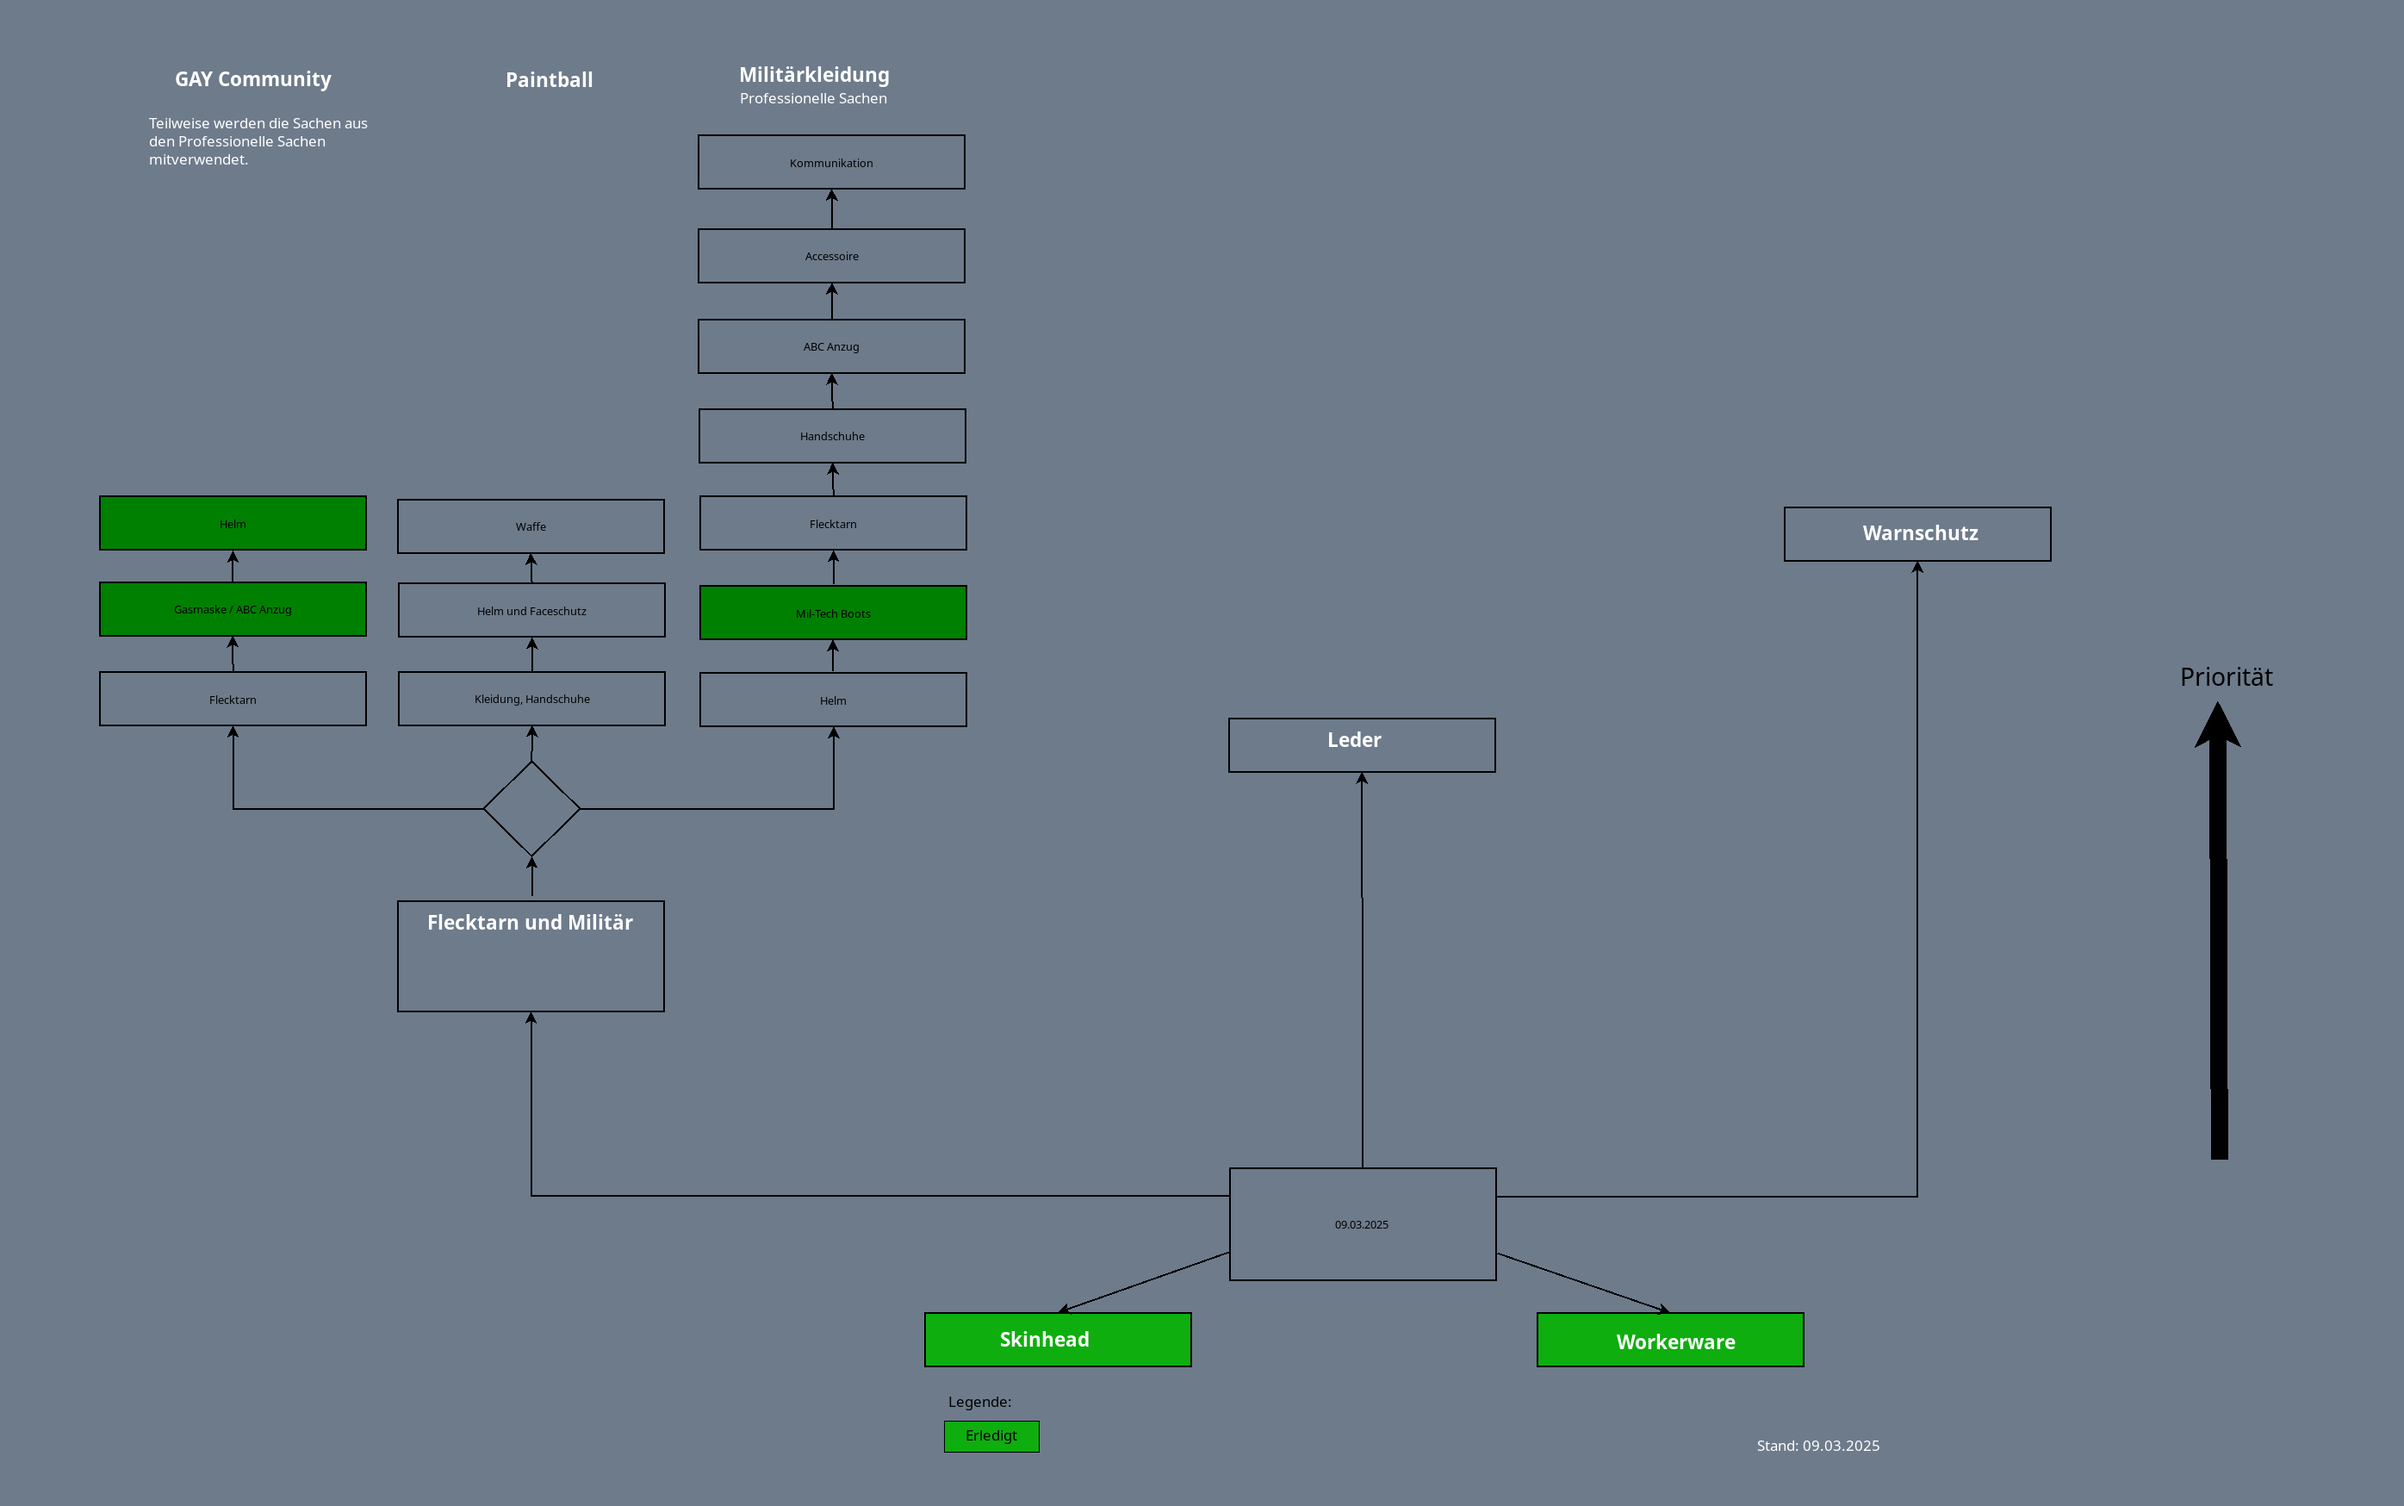Click the Kleidung, Handschuhe box
This screenshot has height=1506, width=2404.
531,700
